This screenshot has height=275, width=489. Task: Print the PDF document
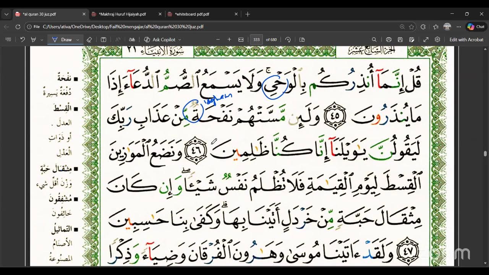pyautogui.click(x=389, y=39)
